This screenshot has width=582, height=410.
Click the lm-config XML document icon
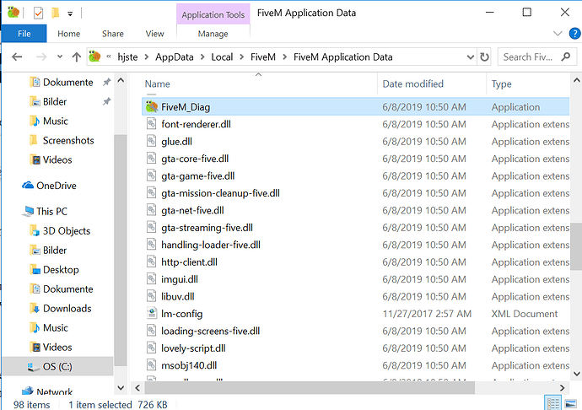click(x=152, y=314)
